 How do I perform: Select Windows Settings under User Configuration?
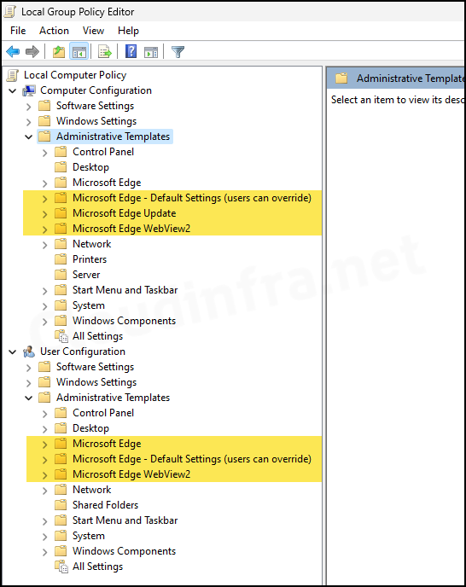pos(96,382)
